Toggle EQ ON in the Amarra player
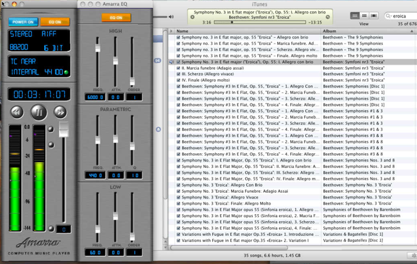417x264 pixels. pyautogui.click(x=54, y=22)
